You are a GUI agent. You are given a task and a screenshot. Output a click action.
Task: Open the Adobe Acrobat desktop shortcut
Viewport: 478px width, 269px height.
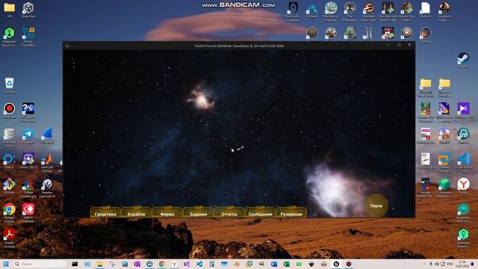tap(9, 238)
